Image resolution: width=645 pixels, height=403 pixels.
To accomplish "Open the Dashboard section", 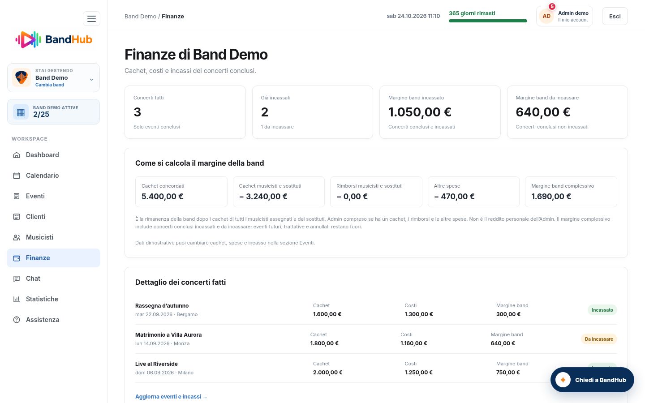I will pyautogui.click(x=53, y=155).
